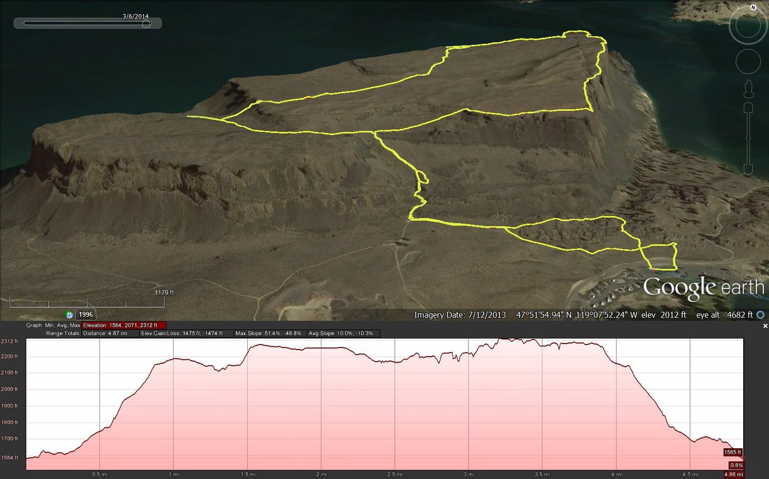Click zoom out at bottom of zoom slider
769x479 pixels.
[x=748, y=168]
